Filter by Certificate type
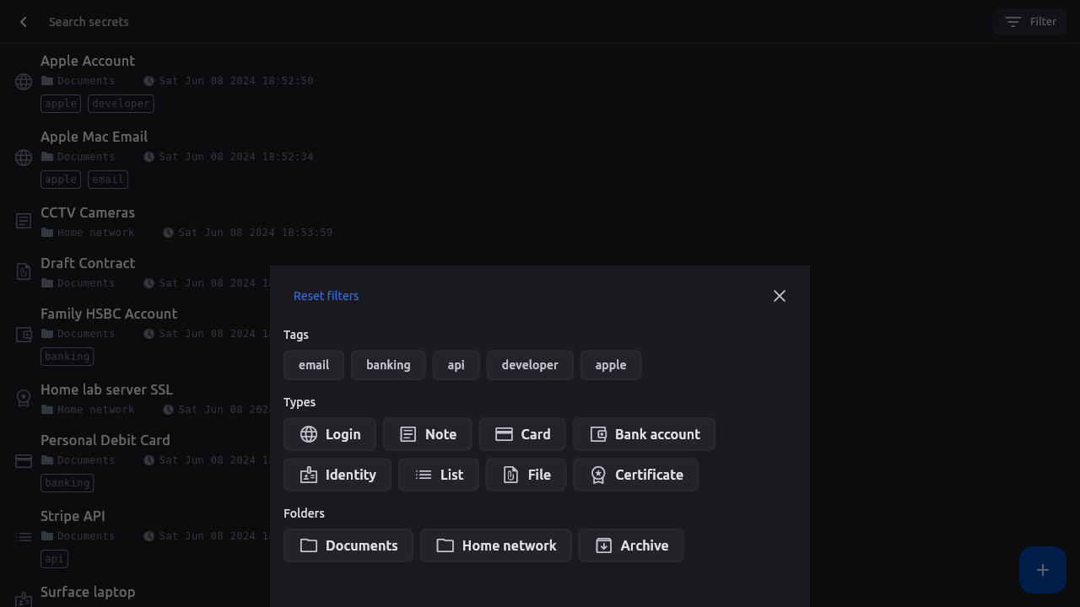The width and height of the screenshot is (1080, 607). (x=635, y=475)
